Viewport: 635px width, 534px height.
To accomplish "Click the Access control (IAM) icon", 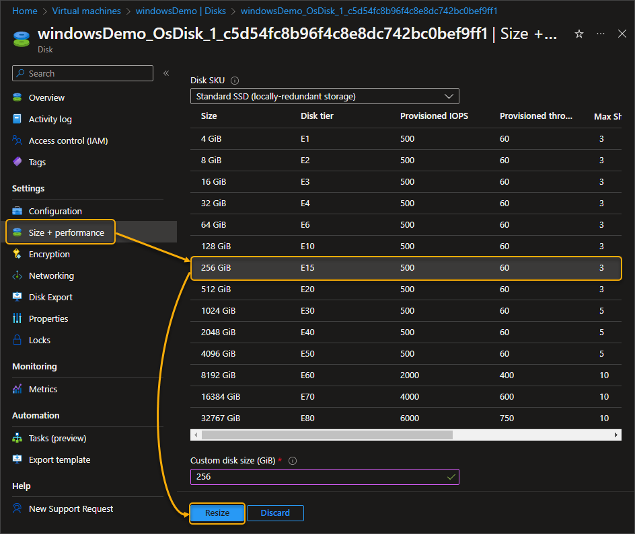I will click(x=17, y=140).
